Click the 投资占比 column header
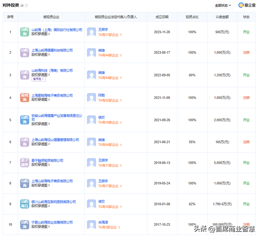Image resolution: width=261 pixels, height=238 pixels. coord(192,17)
